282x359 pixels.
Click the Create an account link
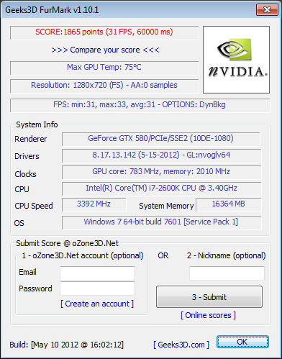[97, 304]
